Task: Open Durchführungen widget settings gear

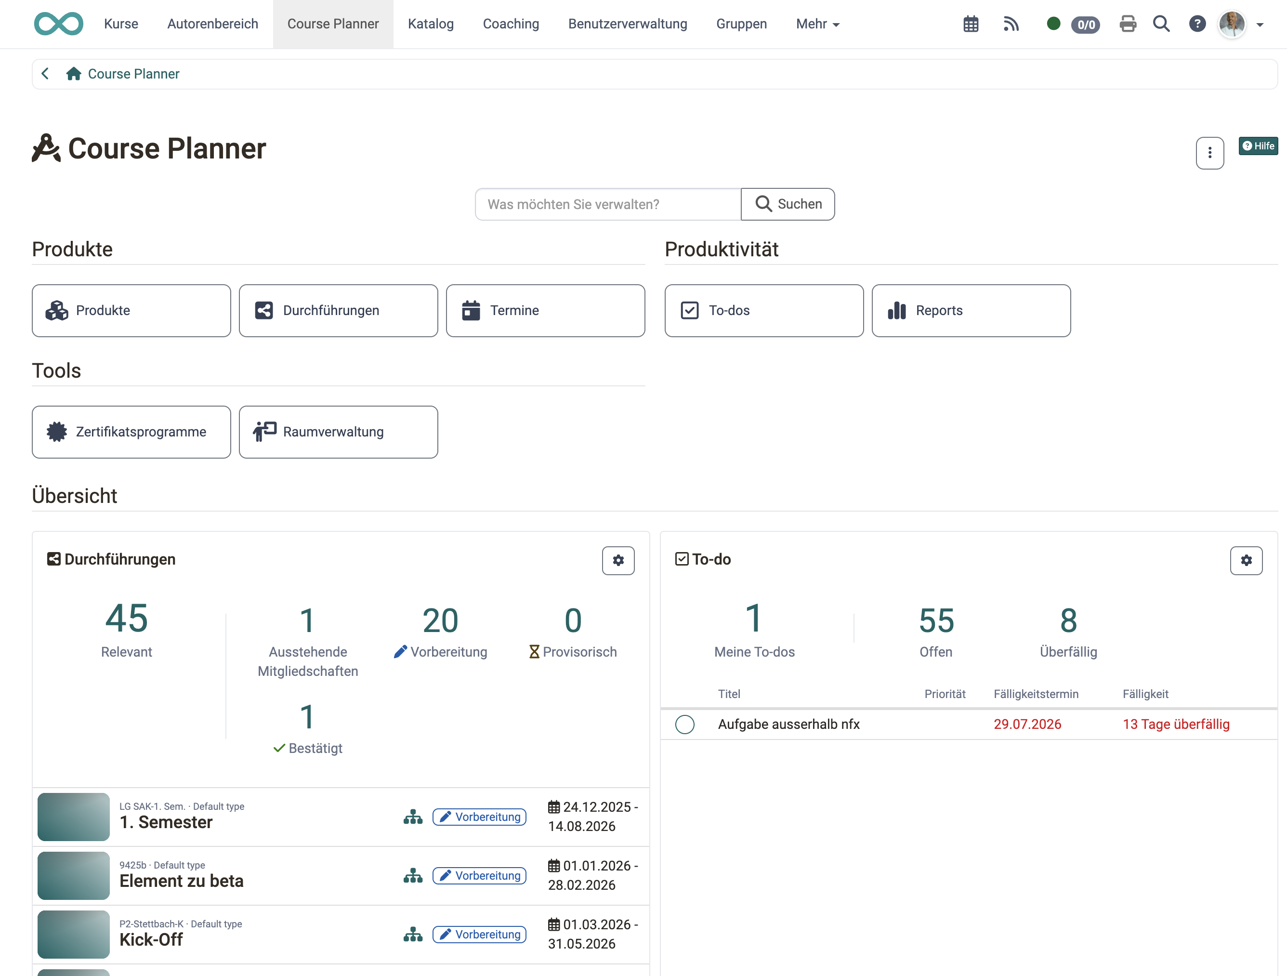Action: tap(618, 560)
